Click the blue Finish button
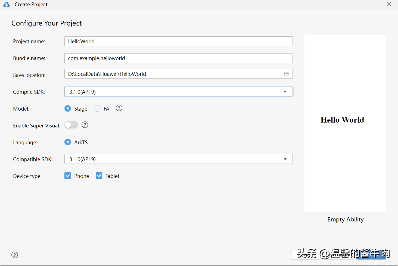 pyautogui.click(x=371, y=255)
